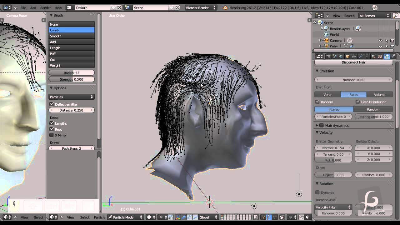Expand the Camera item in outliner
Viewport: 400px width, 225px height.
320,41
